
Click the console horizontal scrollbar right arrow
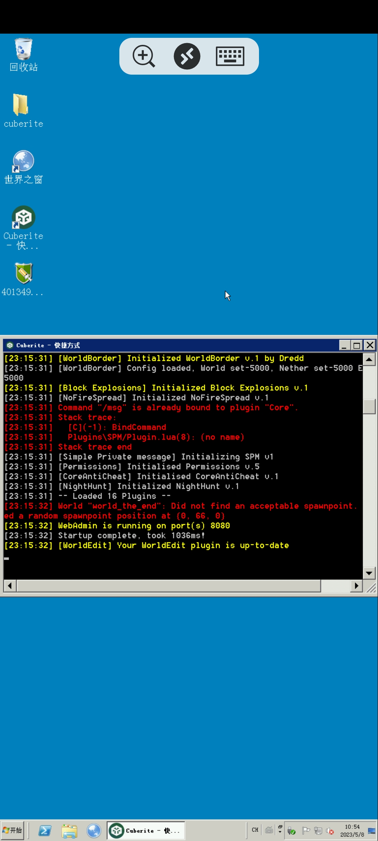point(356,586)
